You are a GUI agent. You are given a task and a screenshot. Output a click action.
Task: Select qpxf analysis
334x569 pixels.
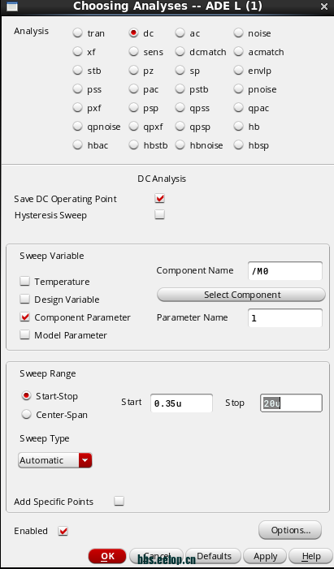pos(134,127)
